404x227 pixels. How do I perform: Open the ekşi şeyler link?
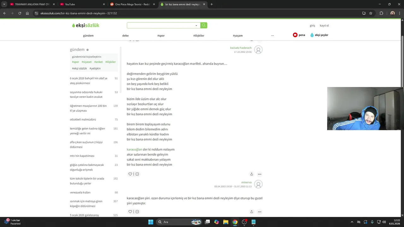click(319, 35)
